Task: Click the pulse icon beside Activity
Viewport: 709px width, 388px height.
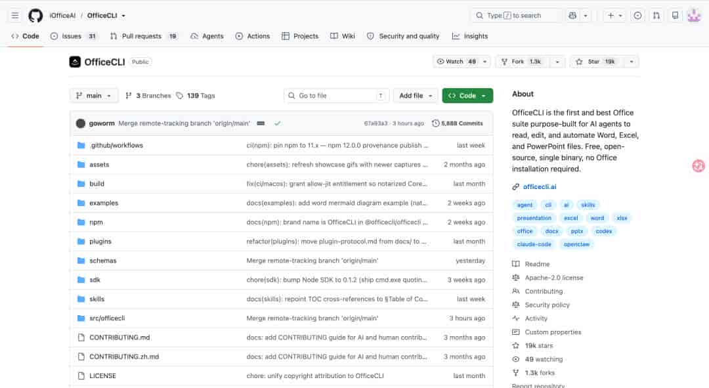Action: tap(515, 318)
